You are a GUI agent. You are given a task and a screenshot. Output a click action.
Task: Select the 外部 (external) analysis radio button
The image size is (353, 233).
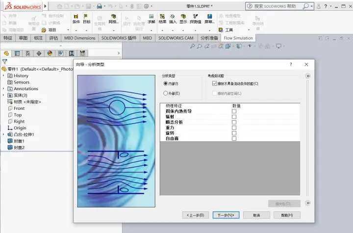coord(166,93)
